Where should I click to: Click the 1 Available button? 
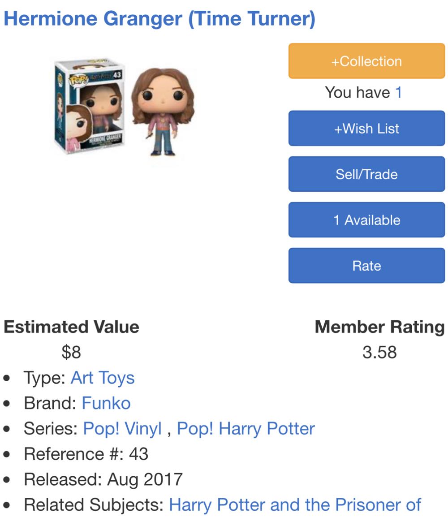click(366, 220)
